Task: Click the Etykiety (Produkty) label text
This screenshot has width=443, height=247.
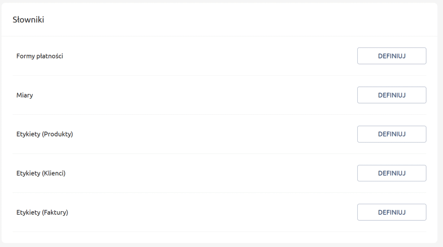Action: [x=45, y=134]
